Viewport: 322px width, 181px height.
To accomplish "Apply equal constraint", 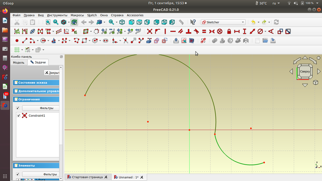I will click(x=204, y=31).
